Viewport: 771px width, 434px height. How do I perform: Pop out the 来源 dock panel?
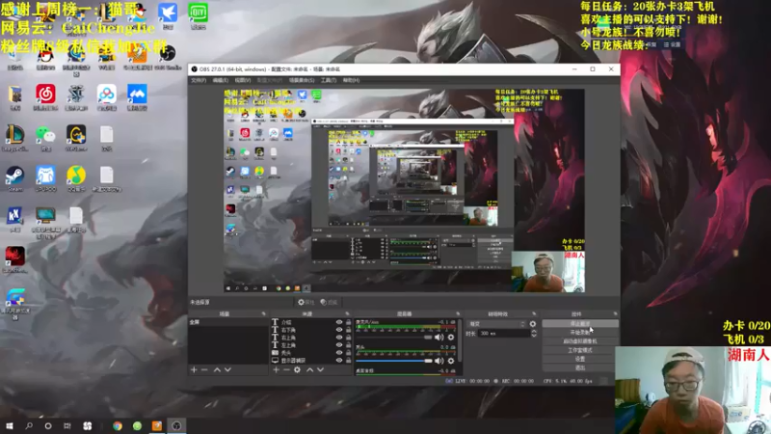coord(347,314)
